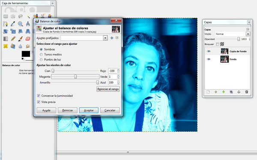Screen dimensions: 257x160
Task: Click Reiniciar el rango button
Action: click(108, 89)
